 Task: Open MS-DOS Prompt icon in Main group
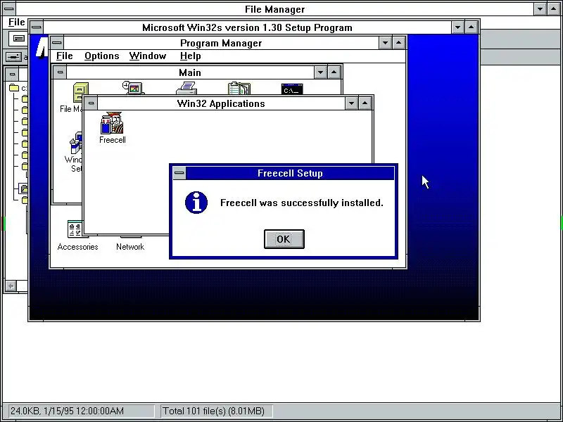[x=292, y=89]
